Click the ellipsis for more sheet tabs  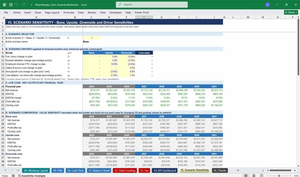pos(18,170)
